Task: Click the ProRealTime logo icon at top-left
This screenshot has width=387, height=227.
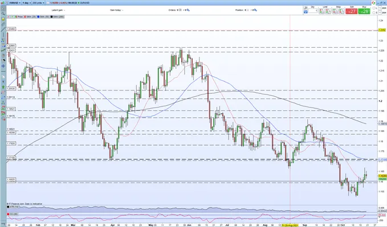Action: click(x=2, y=3)
